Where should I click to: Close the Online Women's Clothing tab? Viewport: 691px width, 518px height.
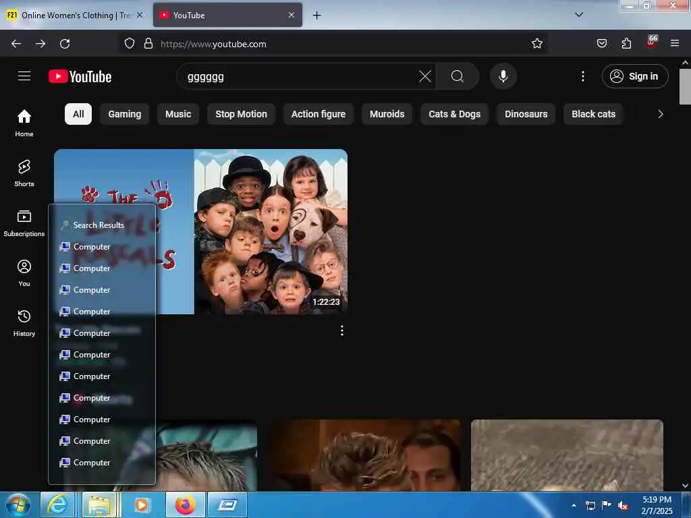[140, 15]
